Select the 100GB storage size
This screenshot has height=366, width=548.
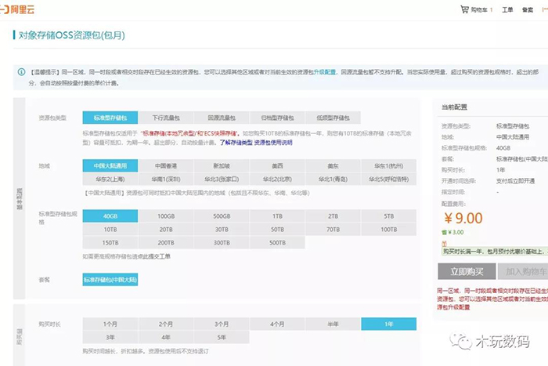pos(166,216)
